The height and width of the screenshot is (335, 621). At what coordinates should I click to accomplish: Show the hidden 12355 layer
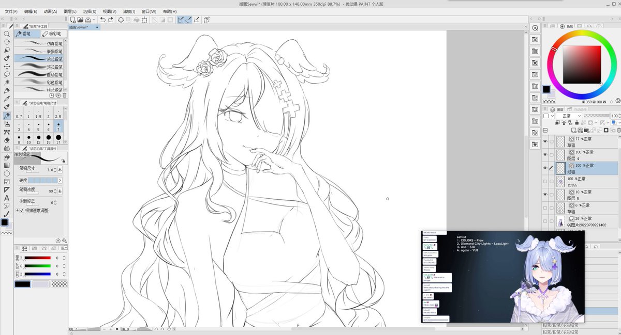tap(545, 182)
